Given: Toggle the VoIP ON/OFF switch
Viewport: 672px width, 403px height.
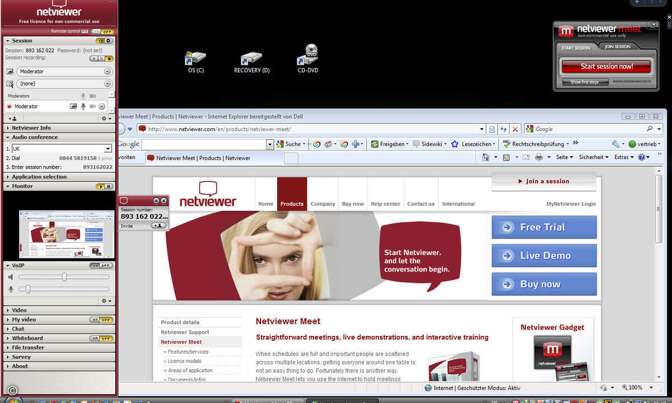Looking at the screenshot, I should [x=101, y=266].
